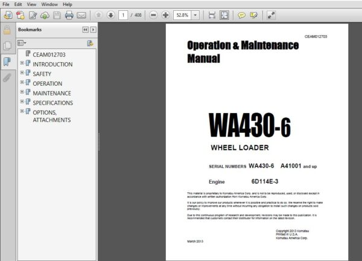Click the Save (floppy disk) icon
362x261 pixels.
point(57,15)
